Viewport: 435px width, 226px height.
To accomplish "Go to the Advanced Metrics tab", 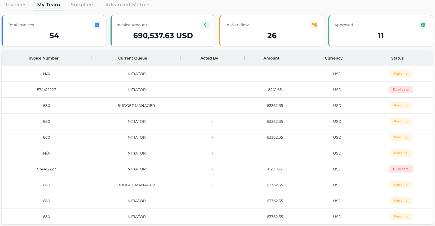I will pyautogui.click(x=128, y=5).
